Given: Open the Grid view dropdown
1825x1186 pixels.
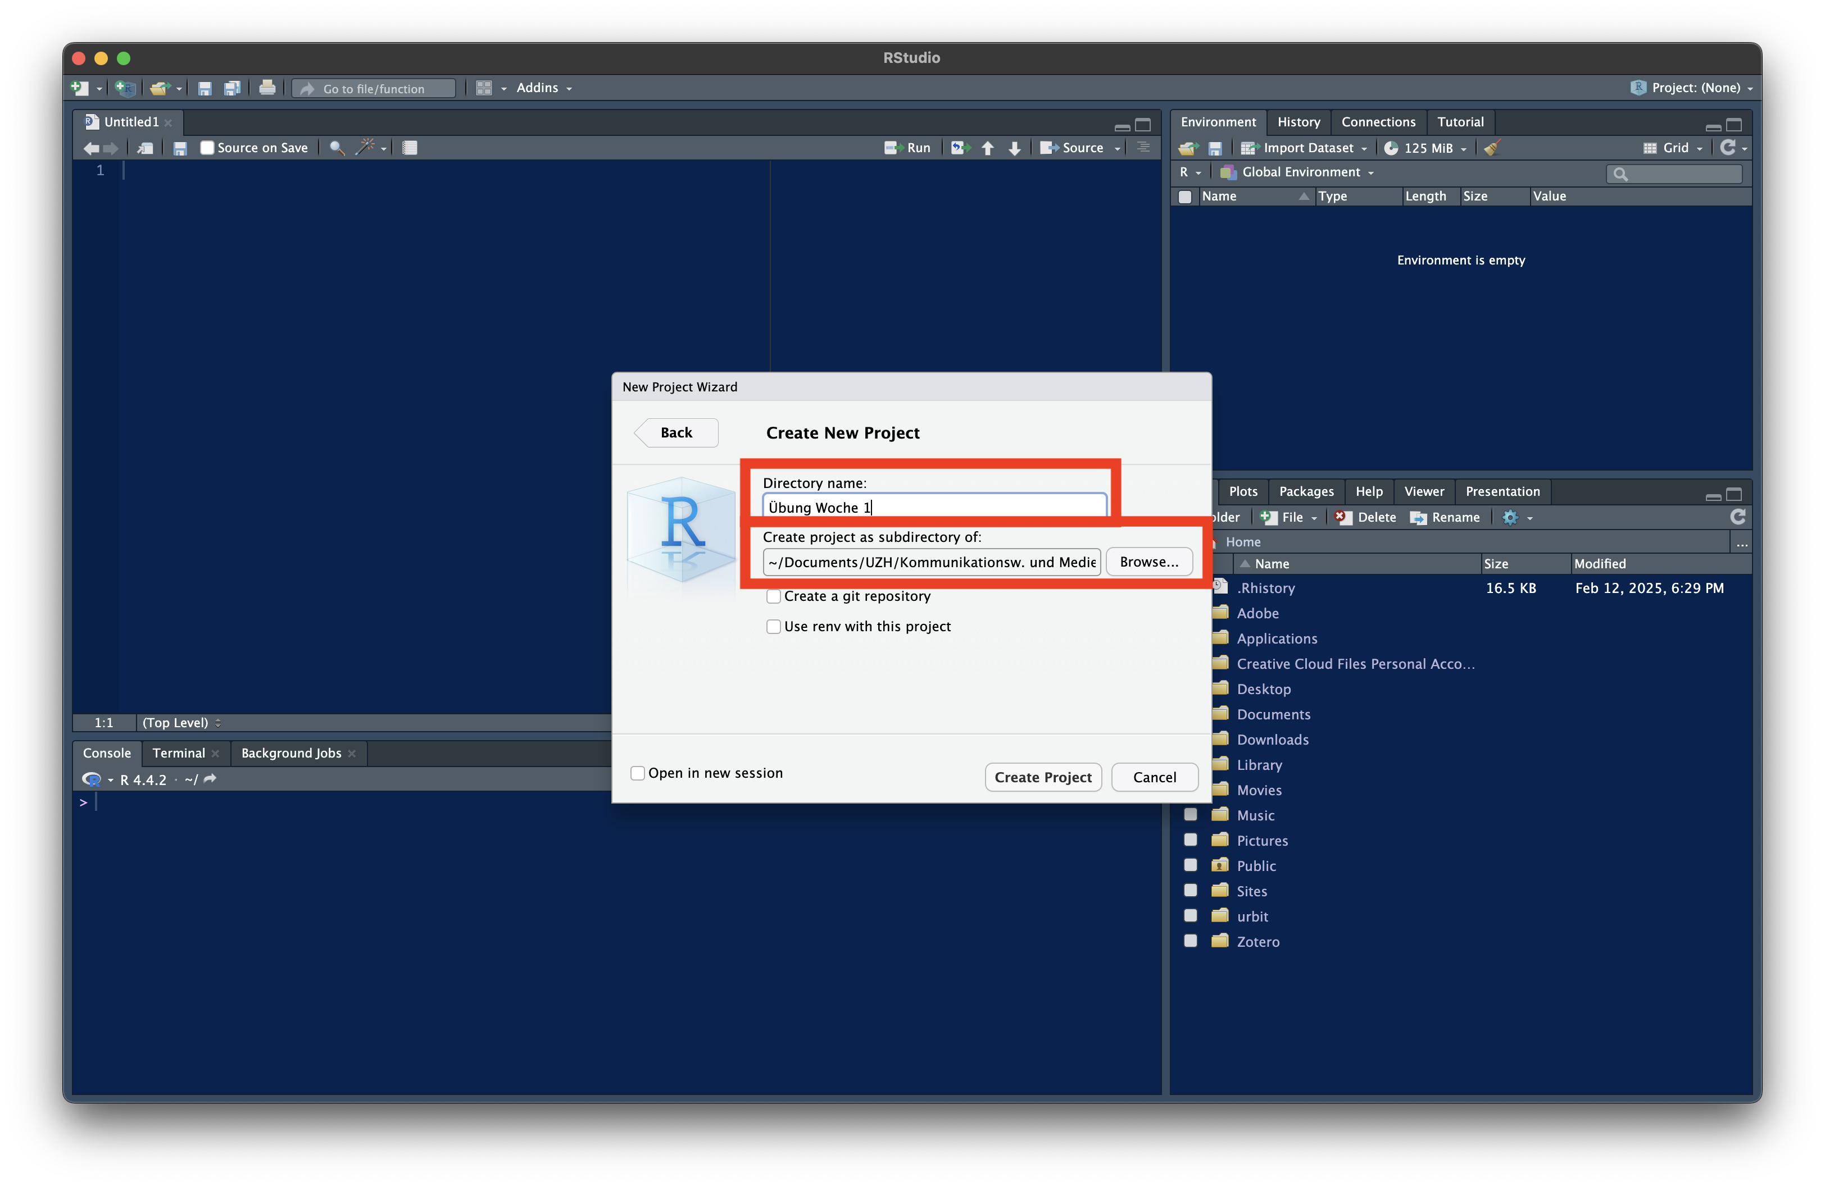Looking at the screenshot, I should pyautogui.click(x=1673, y=148).
